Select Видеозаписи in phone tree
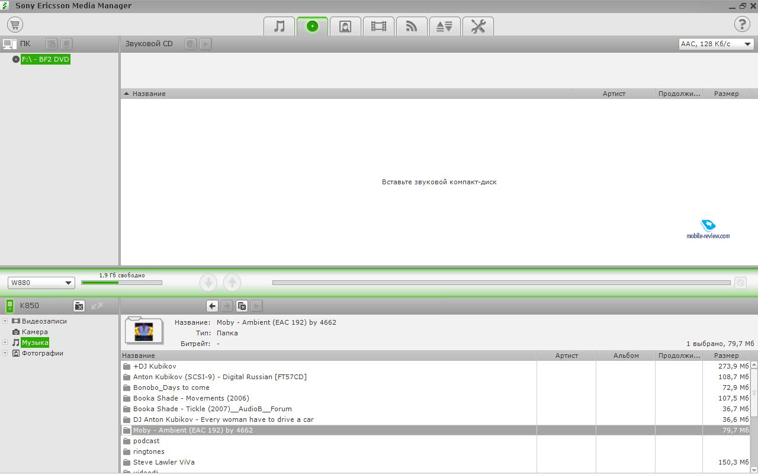The height and width of the screenshot is (474, 758). coord(44,321)
